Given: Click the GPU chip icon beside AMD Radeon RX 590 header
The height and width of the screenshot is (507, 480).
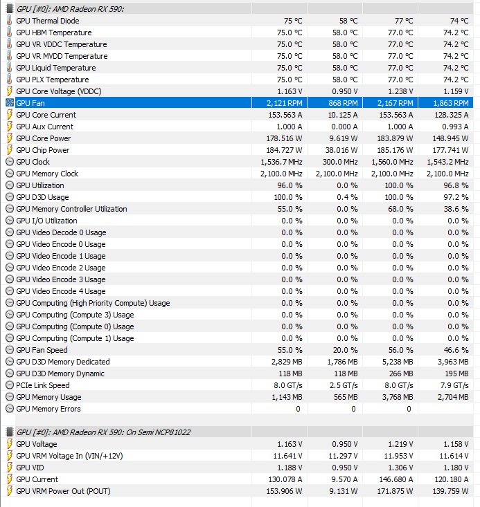Looking at the screenshot, I should (10, 9).
